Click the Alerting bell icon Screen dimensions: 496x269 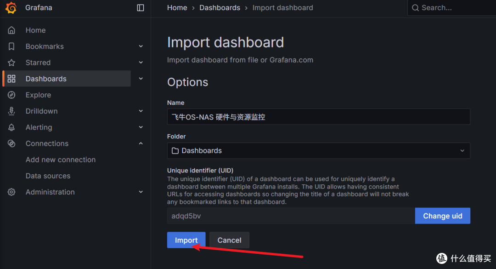[11, 127]
